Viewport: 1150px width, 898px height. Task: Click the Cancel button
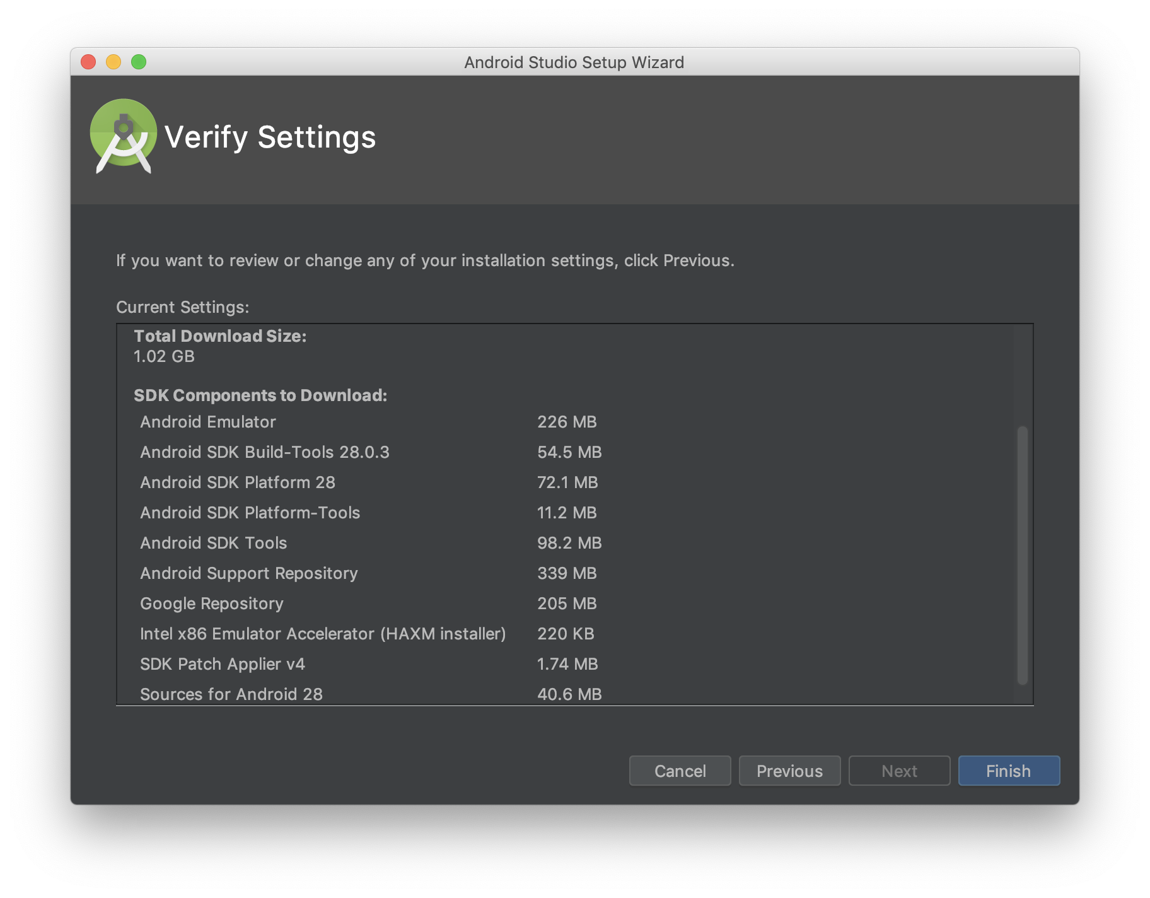(x=680, y=771)
